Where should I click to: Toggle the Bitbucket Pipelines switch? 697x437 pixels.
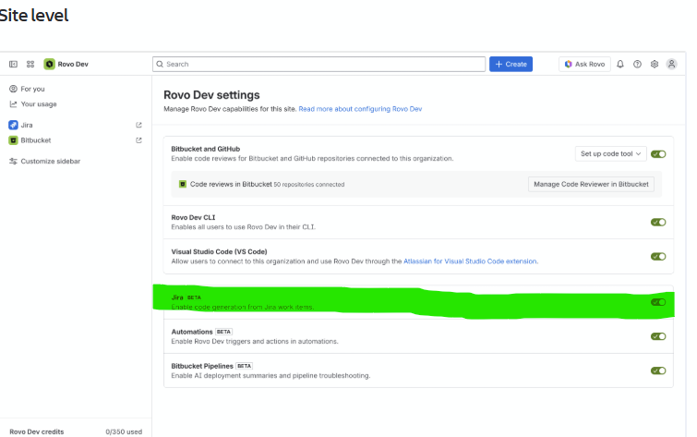pos(658,370)
